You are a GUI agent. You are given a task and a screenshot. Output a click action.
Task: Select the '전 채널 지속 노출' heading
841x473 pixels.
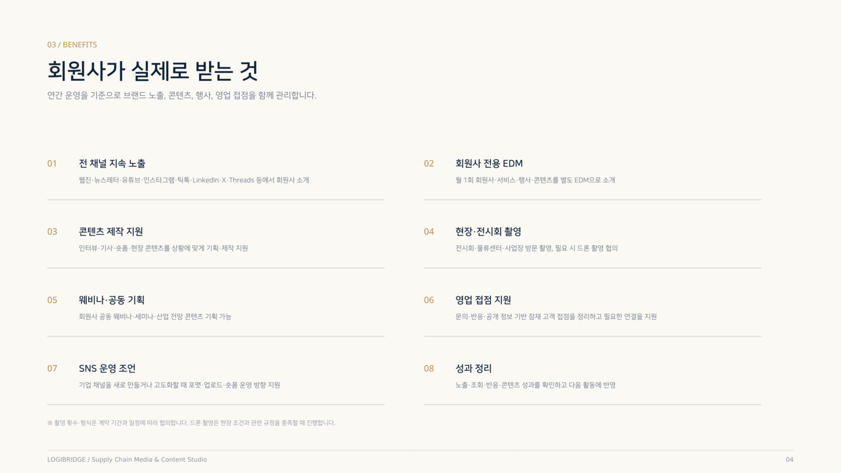pyautogui.click(x=112, y=164)
